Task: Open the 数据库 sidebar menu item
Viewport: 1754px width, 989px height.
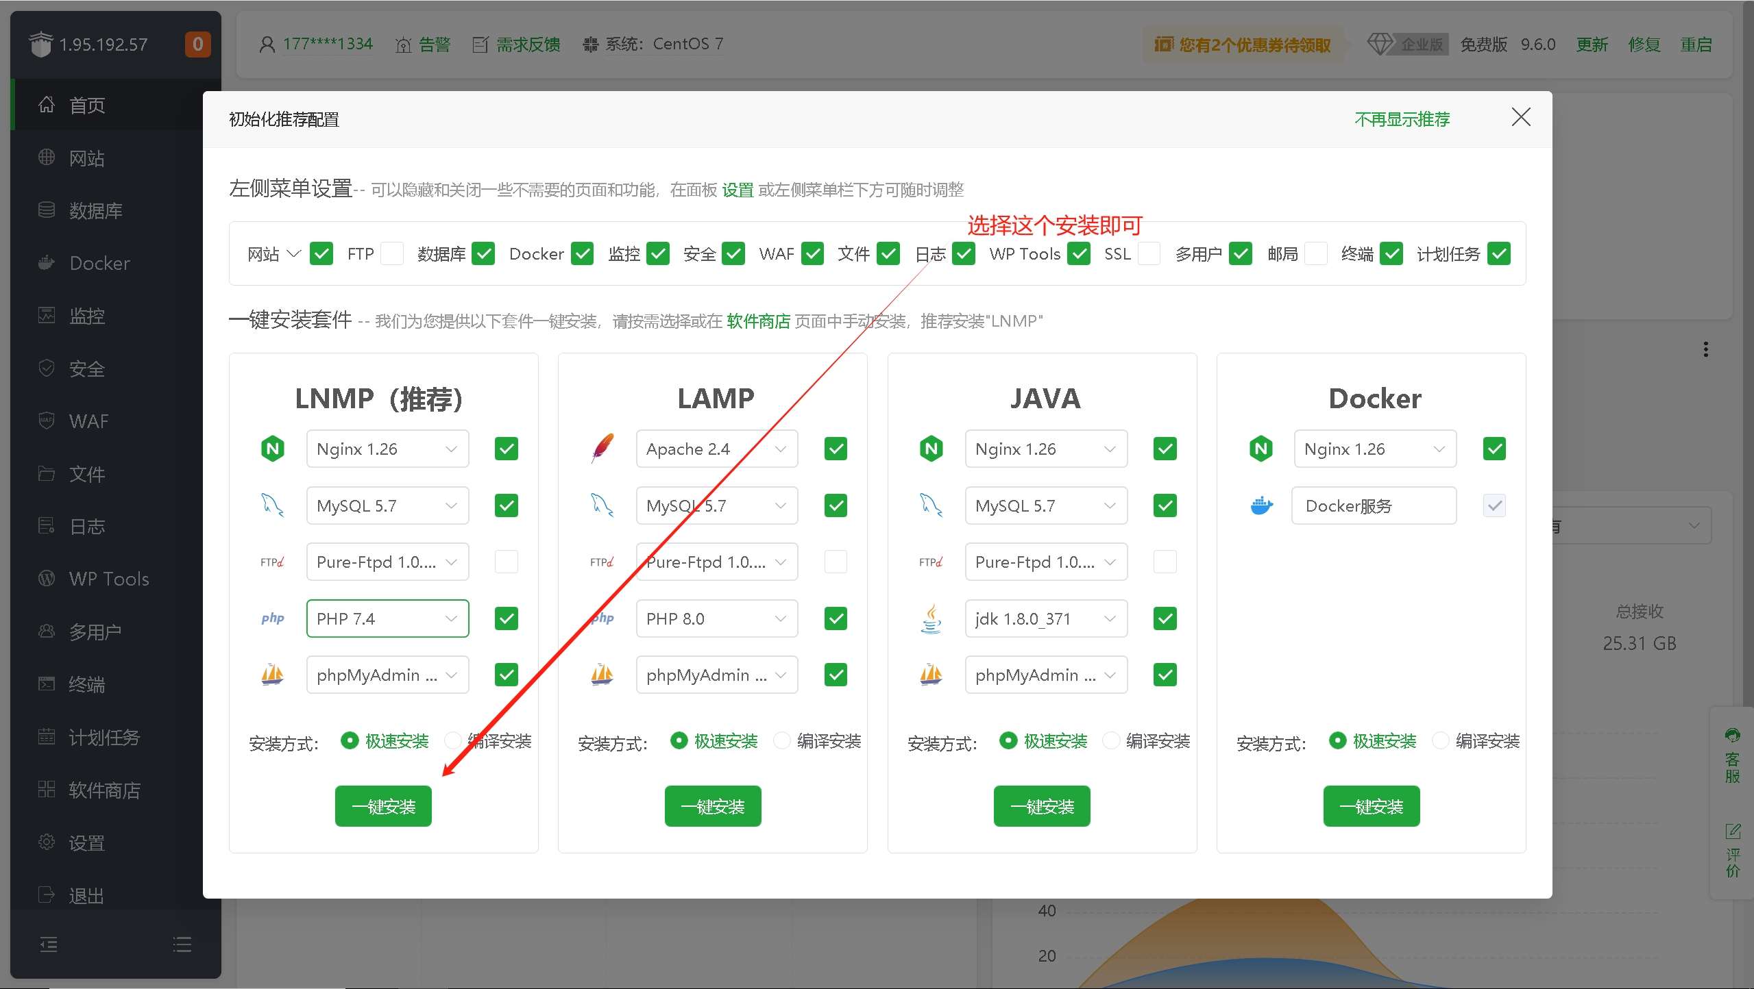Action: [x=95, y=211]
